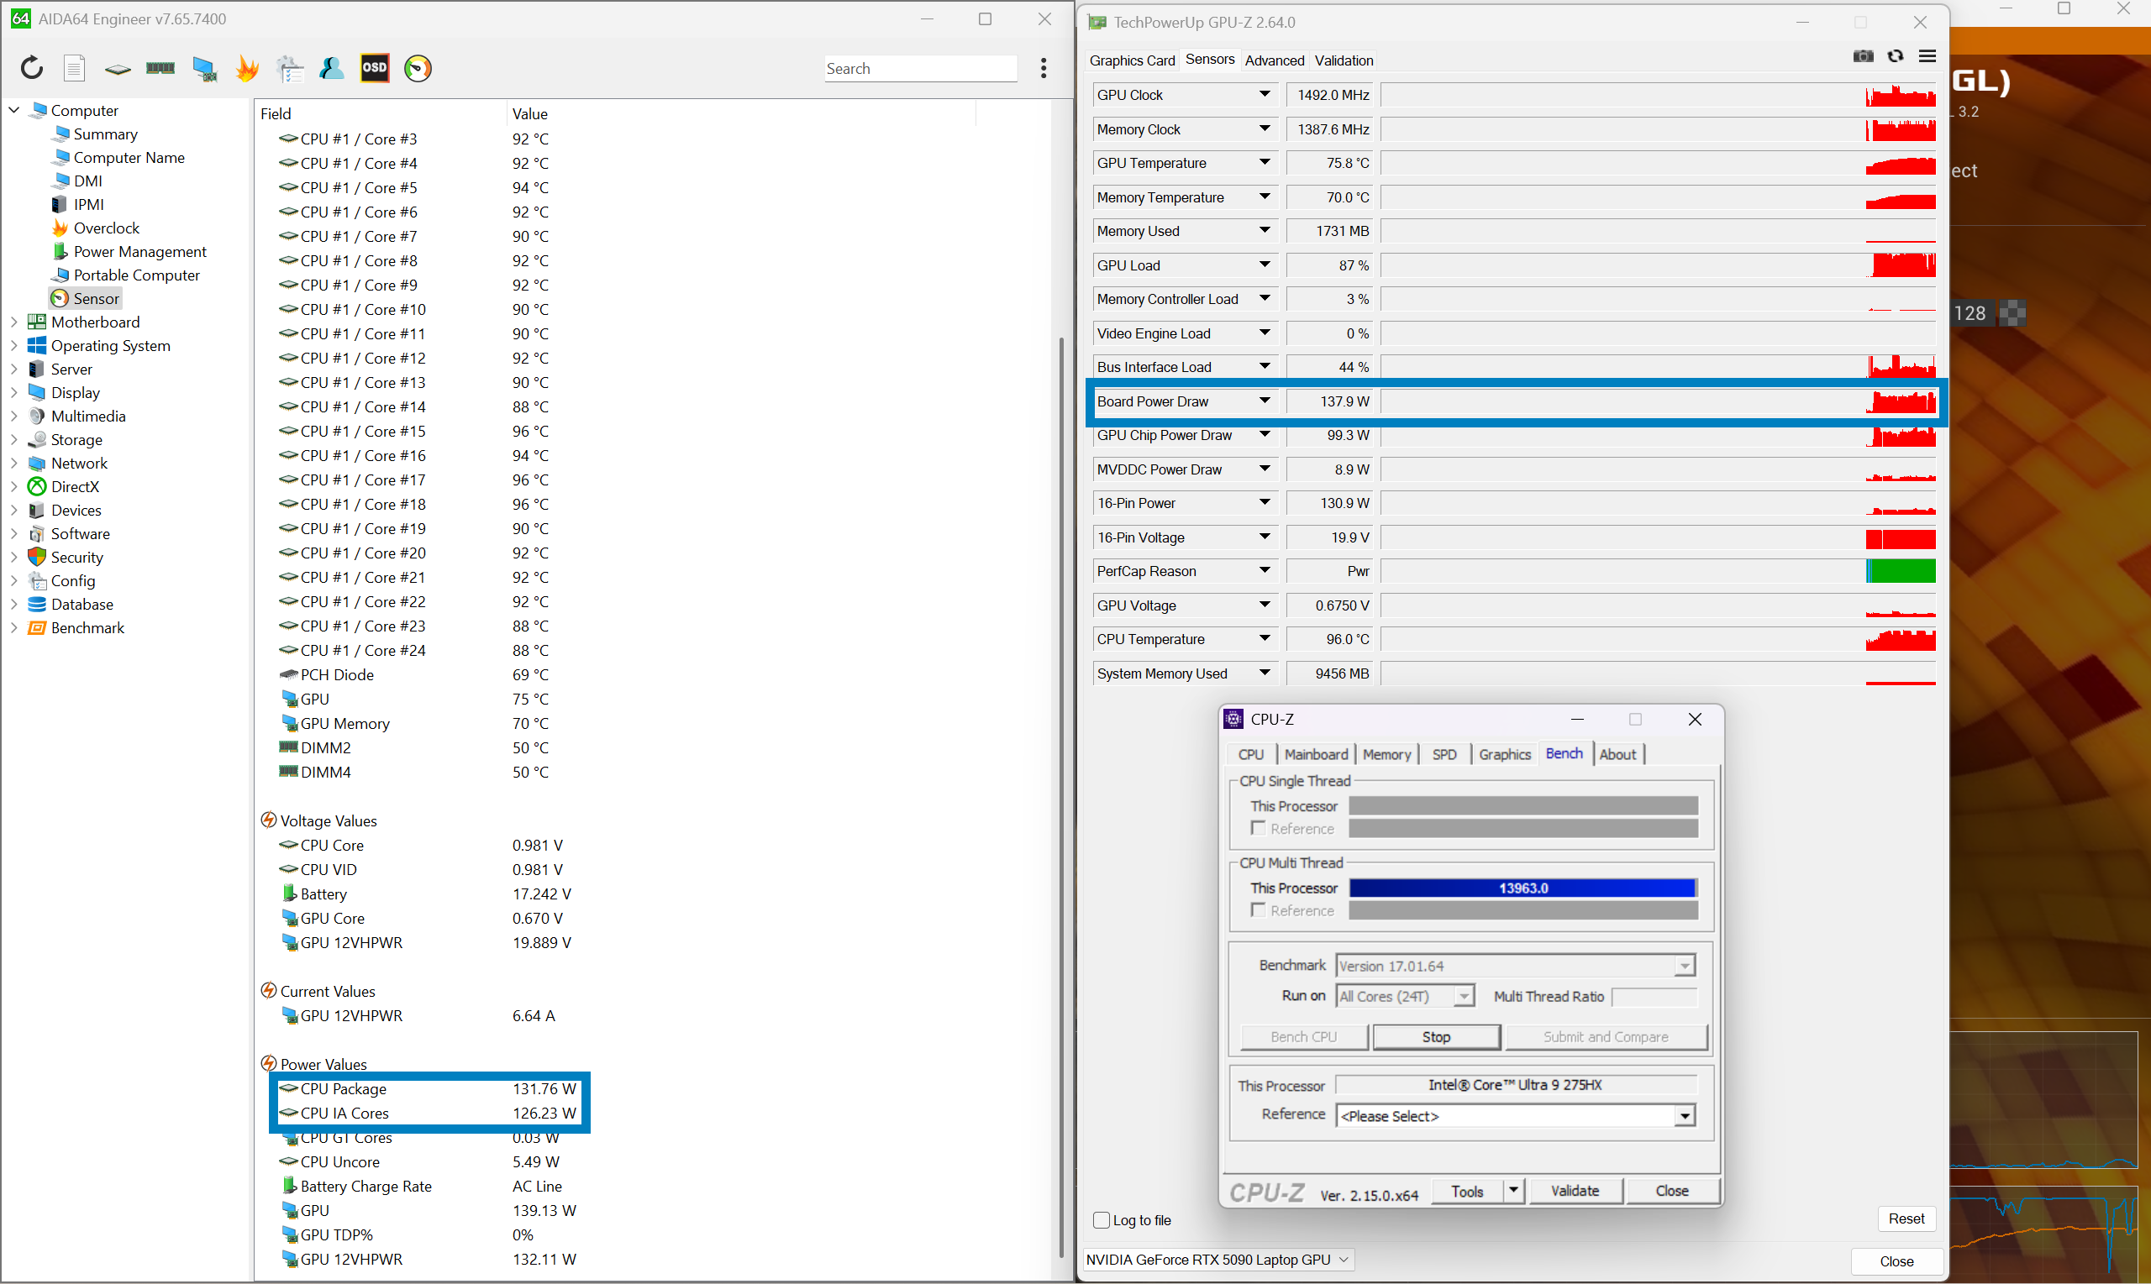This screenshot has width=2151, height=1284.
Task: Expand the Operating System tree node
Action: [x=15, y=345]
